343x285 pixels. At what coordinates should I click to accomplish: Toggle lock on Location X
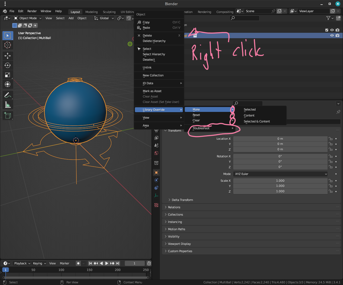tap(331, 139)
